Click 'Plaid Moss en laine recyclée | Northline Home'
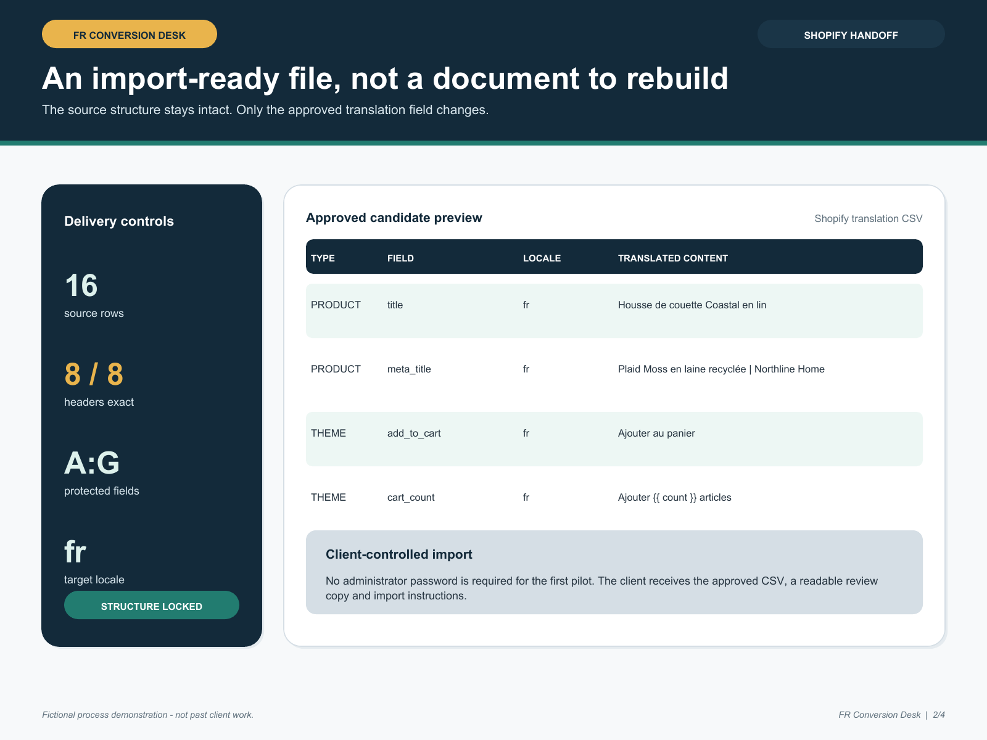 coord(721,369)
